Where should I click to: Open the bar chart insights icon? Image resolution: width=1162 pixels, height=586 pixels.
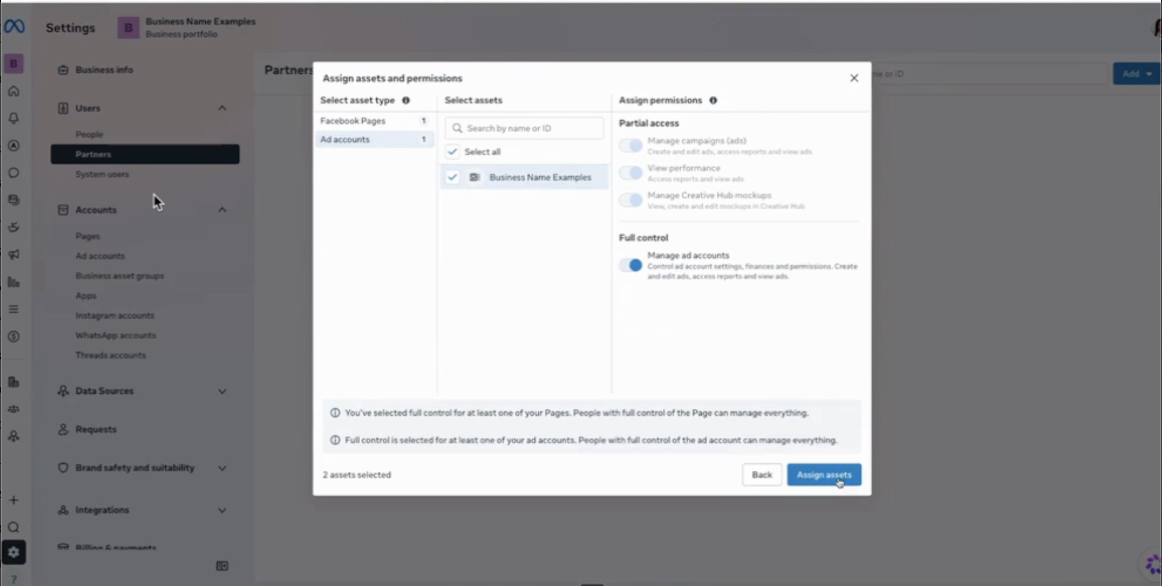(x=13, y=282)
